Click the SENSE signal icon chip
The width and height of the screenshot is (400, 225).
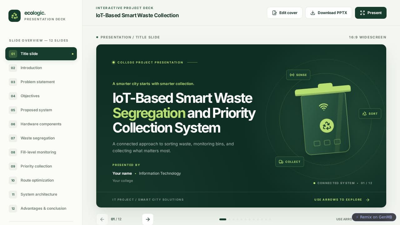click(298, 75)
